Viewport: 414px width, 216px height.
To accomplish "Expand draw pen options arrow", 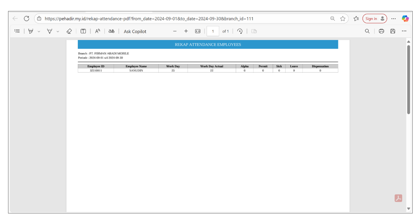I will pos(58,31).
